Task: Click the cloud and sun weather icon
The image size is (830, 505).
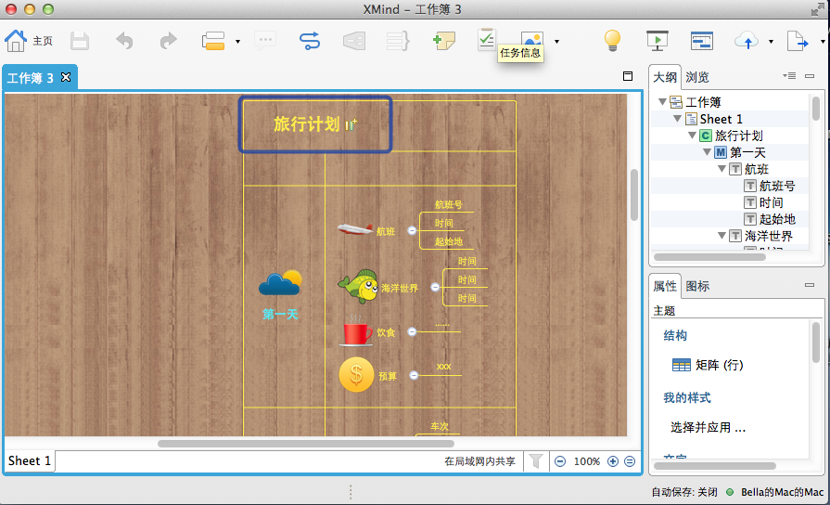Action: pos(281,282)
